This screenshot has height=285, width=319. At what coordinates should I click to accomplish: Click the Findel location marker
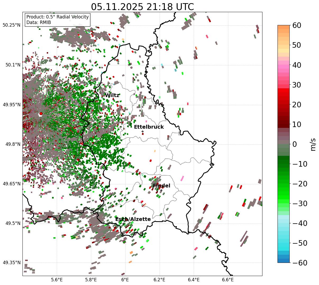(x=161, y=190)
